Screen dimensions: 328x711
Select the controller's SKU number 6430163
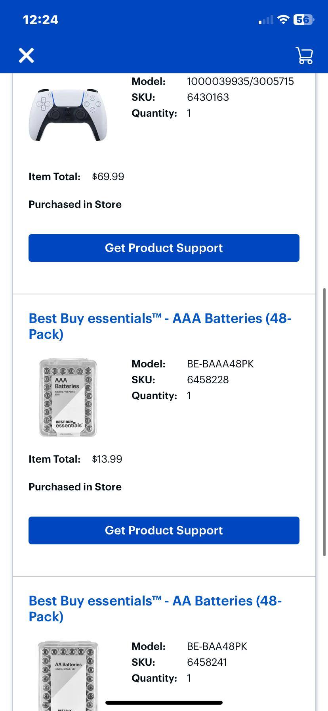point(208,97)
